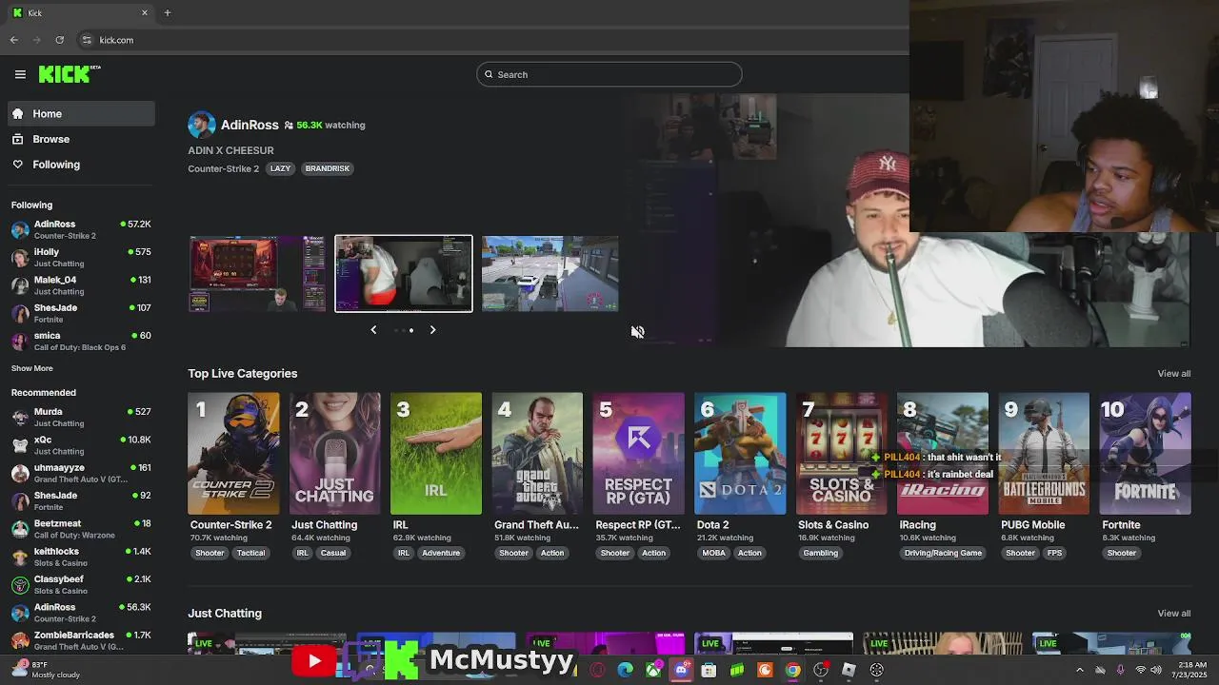Open Beetzmeat recommended channel
The image size is (1219, 685).
(x=81, y=529)
